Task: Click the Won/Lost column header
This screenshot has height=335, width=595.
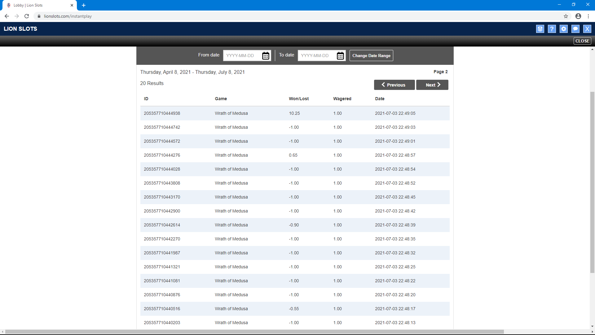Action: coord(299,99)
